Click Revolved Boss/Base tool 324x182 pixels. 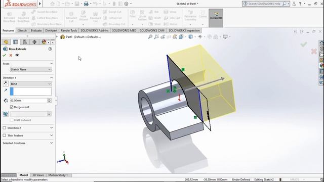23,17
